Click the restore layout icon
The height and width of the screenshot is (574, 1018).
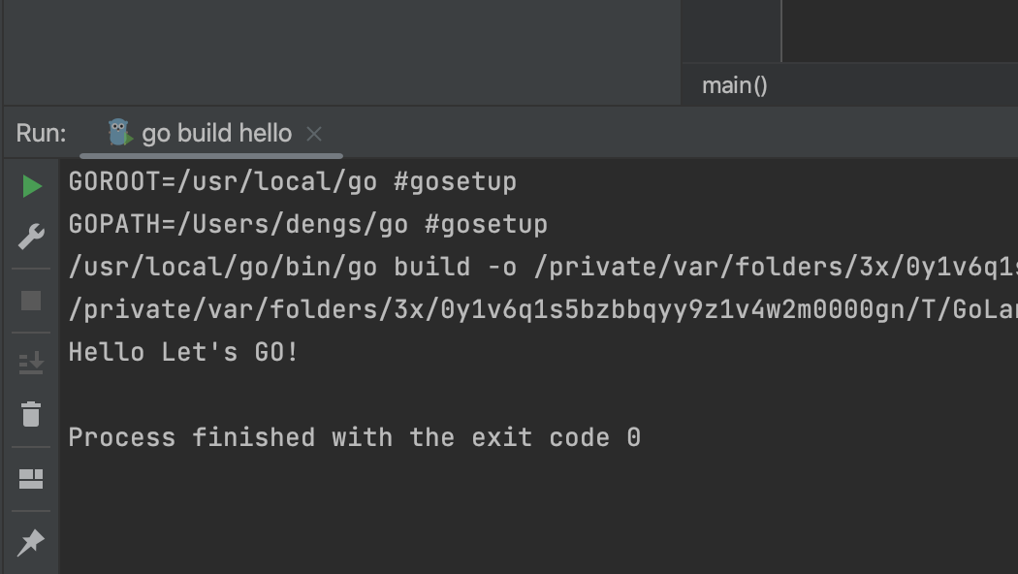click(x=31, y=479)
